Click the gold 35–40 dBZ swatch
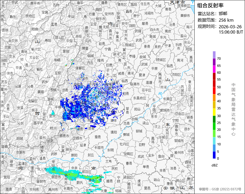 [214, 105]
